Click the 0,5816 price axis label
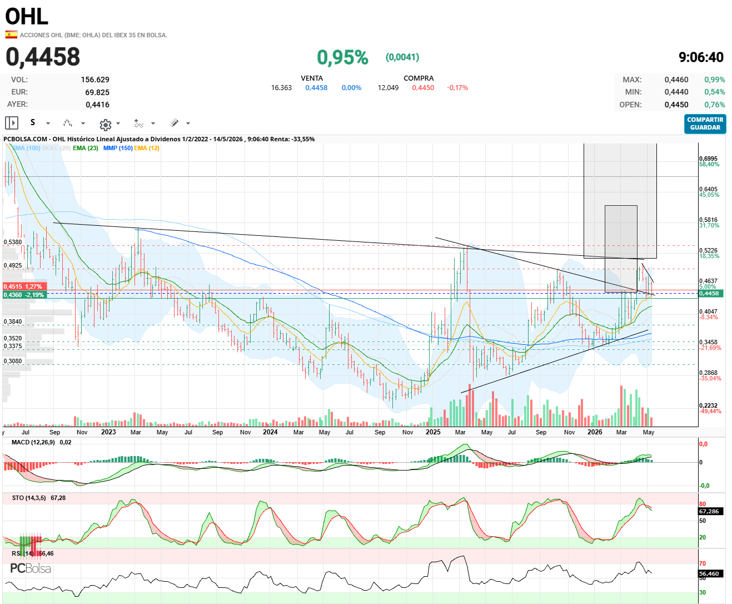 (x=708, y=220)
